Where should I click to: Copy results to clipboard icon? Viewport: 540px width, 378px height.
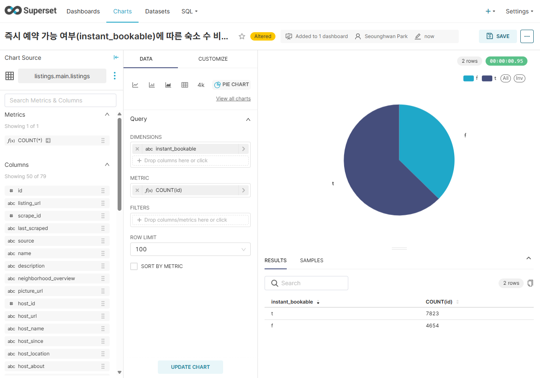coord(530,283)
